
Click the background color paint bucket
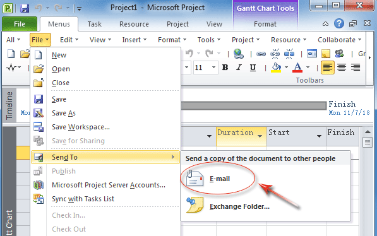click(x=276, y=68)
